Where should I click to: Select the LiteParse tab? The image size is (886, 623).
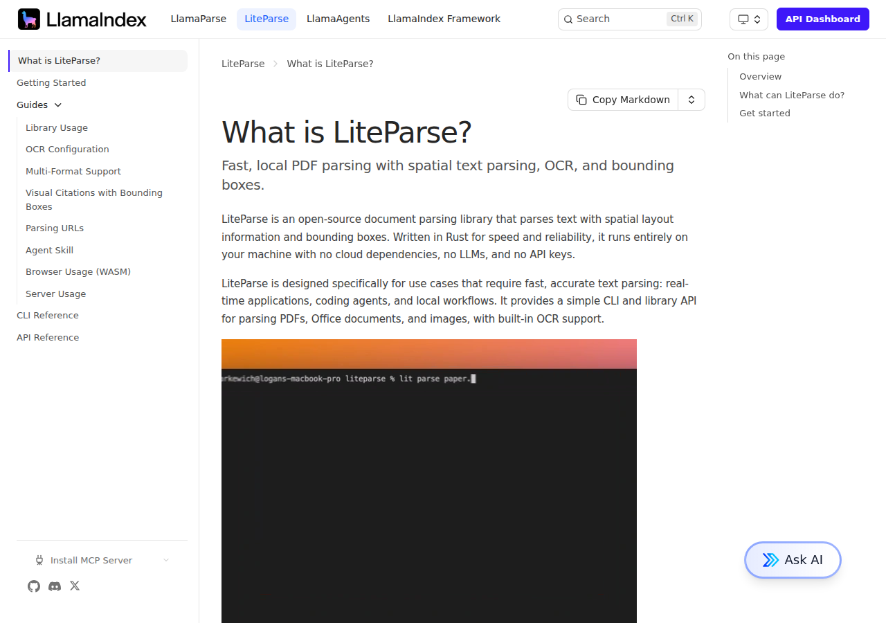pos(266,19)
